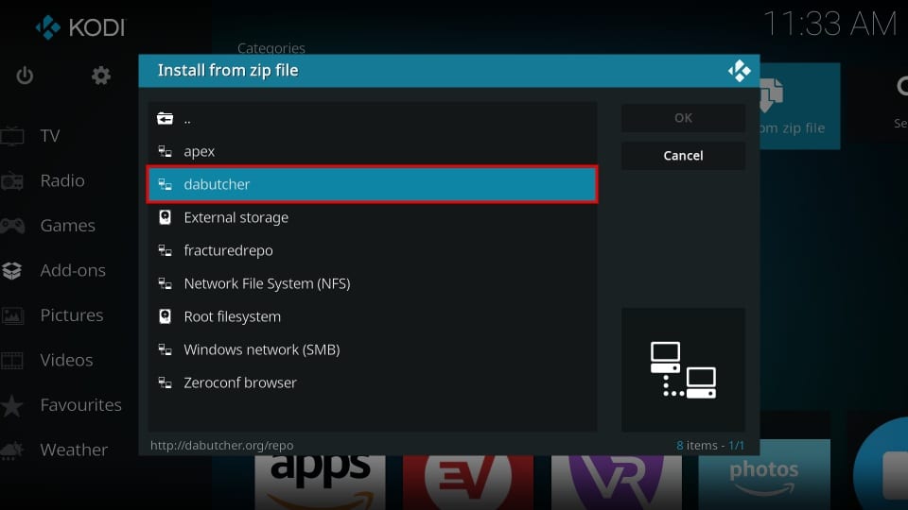The height and width of the screenshot is (510, 908).
Task: Click the 8 items - 1/1 counter
Action: tap(710, 445)
